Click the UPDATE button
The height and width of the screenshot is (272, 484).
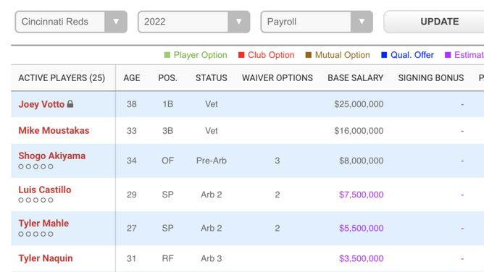point(439,22)
